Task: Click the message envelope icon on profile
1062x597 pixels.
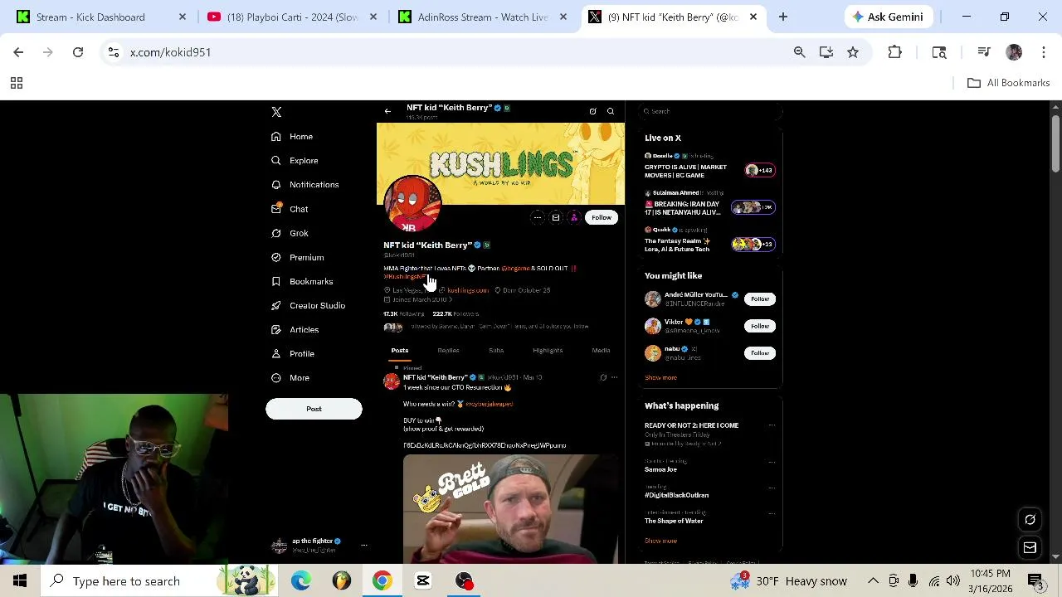Action: point(556,217)
